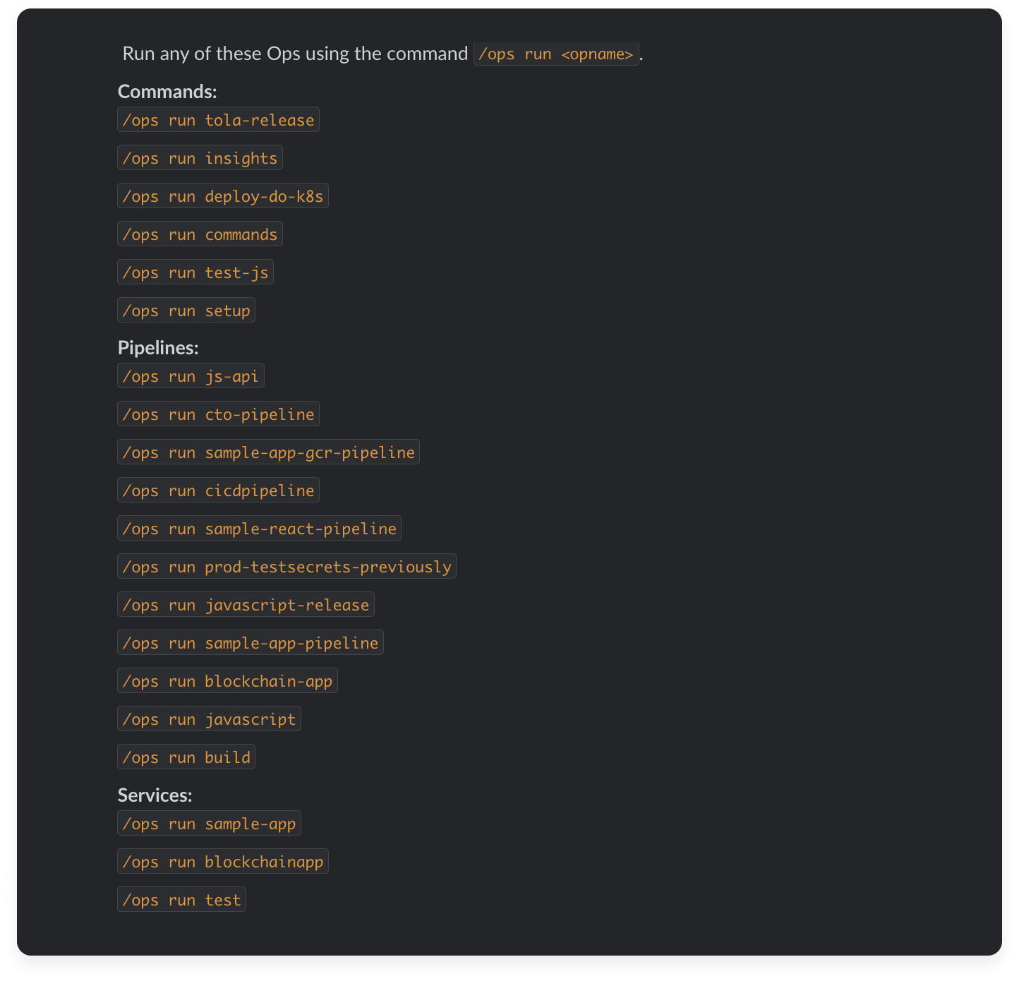Select the /ops run blockchainapp service
Viewport: 1019px width, 981px height.
pos(223,862)
